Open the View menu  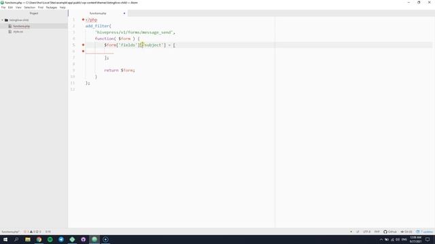18,7
